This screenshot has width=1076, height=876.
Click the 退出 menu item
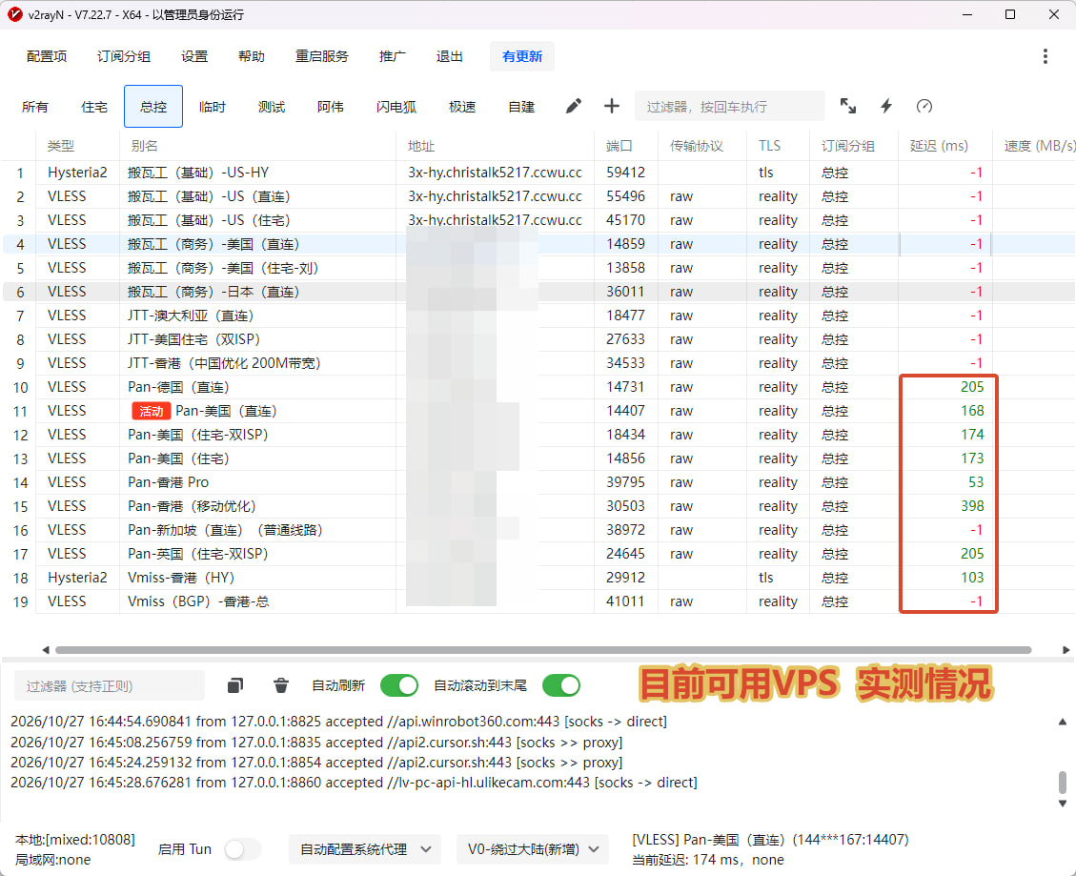[450, 56]
